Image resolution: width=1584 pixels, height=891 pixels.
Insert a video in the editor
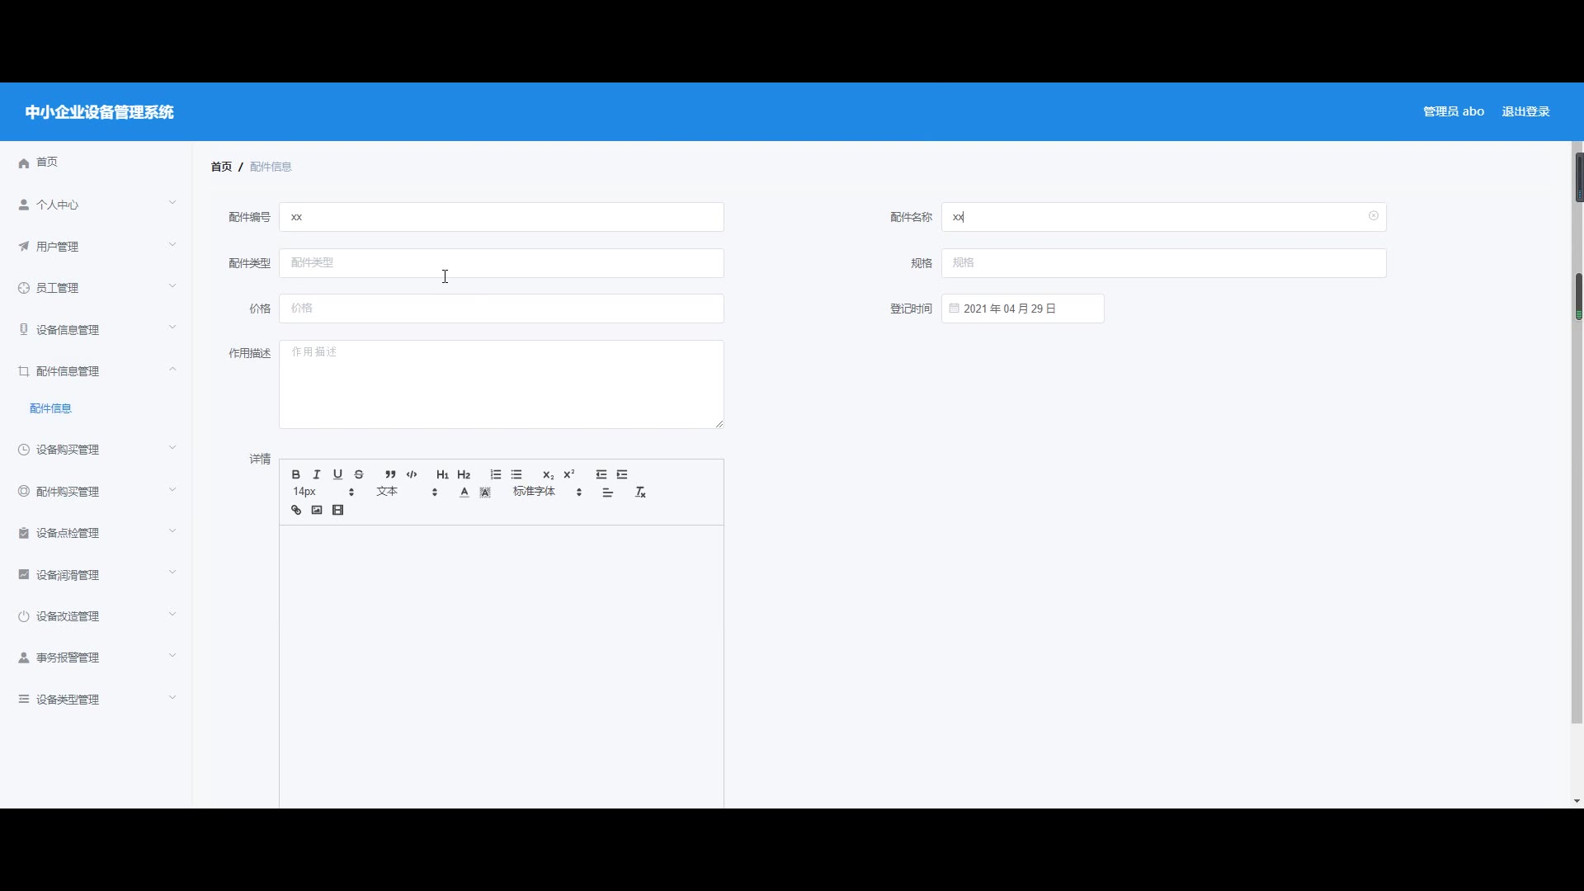(x=337, y=510)
